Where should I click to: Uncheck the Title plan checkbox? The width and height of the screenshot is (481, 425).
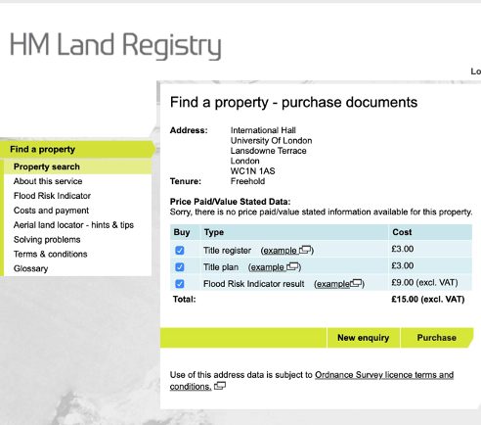click(x=180, y=267)
